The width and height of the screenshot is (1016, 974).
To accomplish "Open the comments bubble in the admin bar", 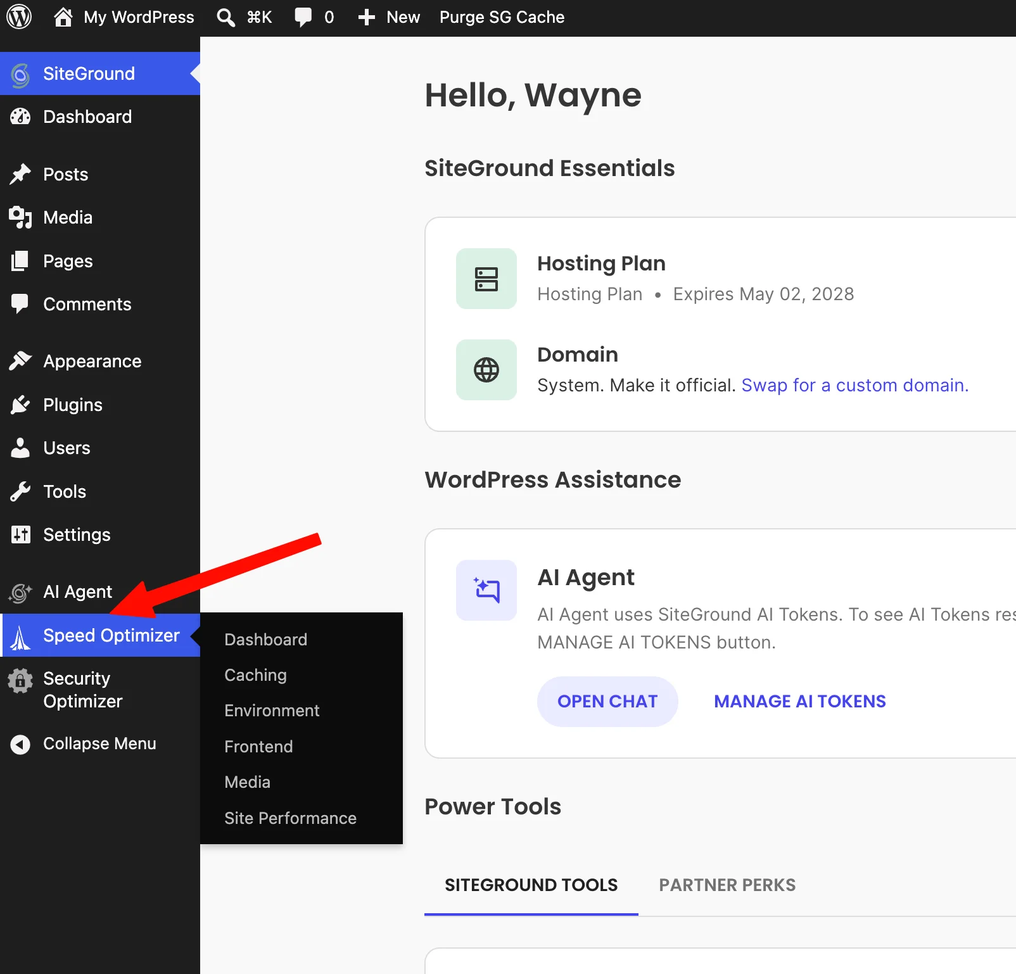I will [303, 17].
